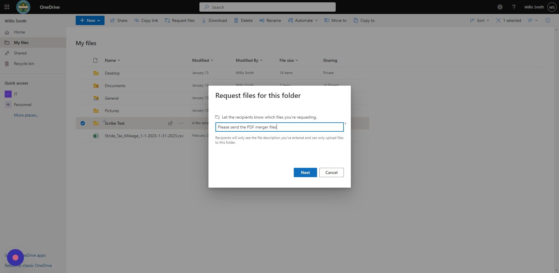The width and height of the screenshot is (559, 273).
Task: Expand the New menu chevron
Action: (99, 20)
